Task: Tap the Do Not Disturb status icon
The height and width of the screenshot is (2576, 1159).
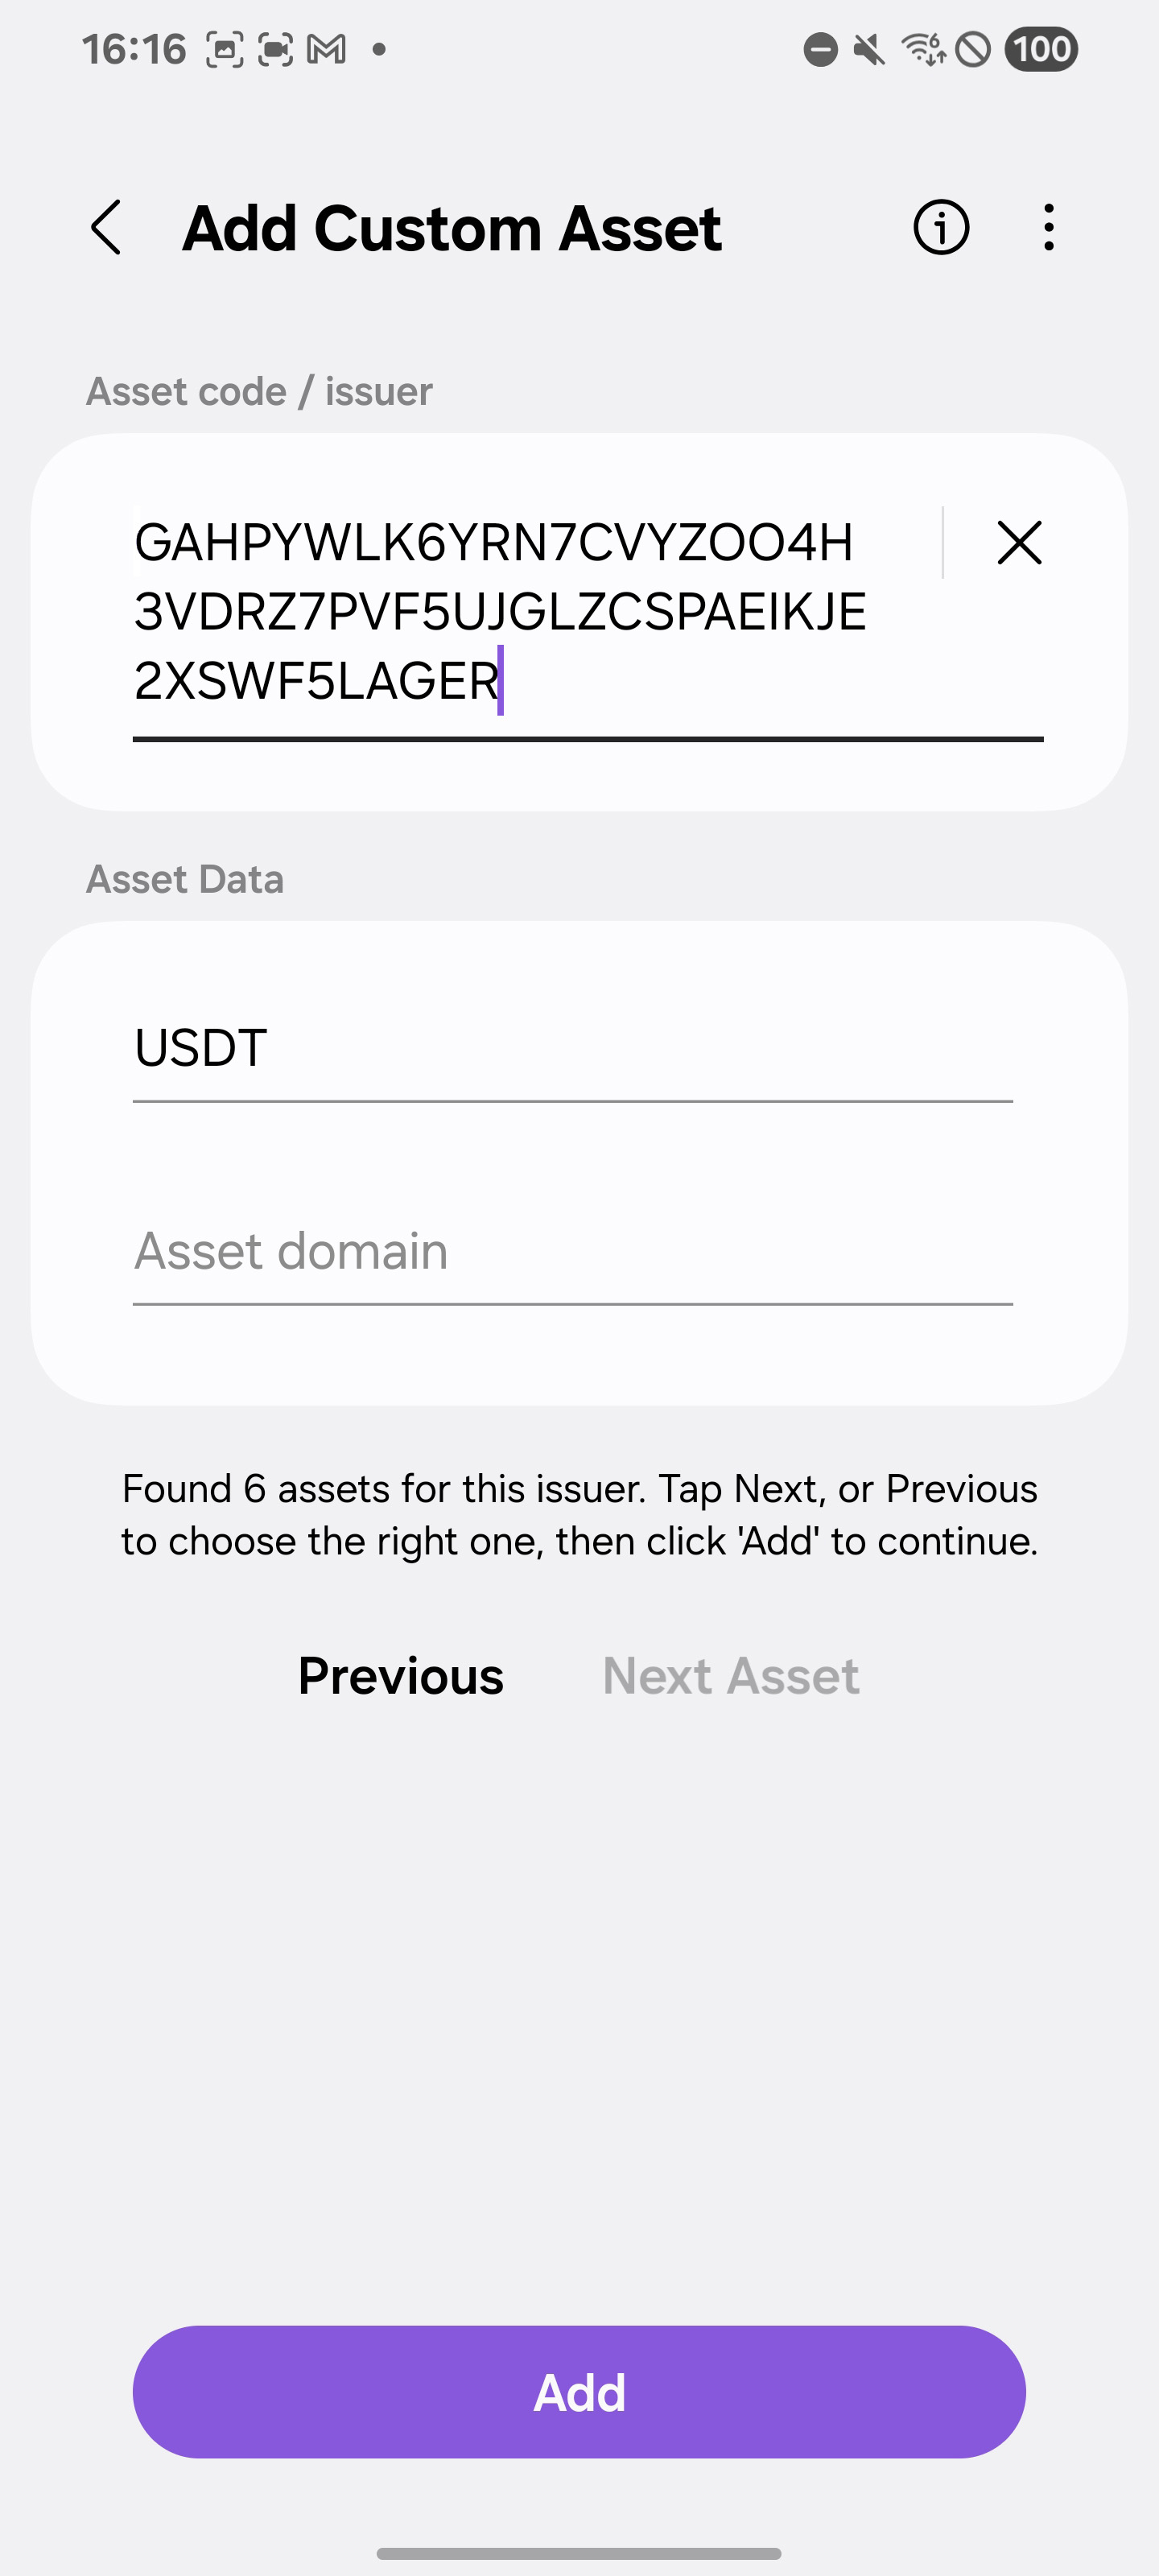Action: click(x=821, y=49)
